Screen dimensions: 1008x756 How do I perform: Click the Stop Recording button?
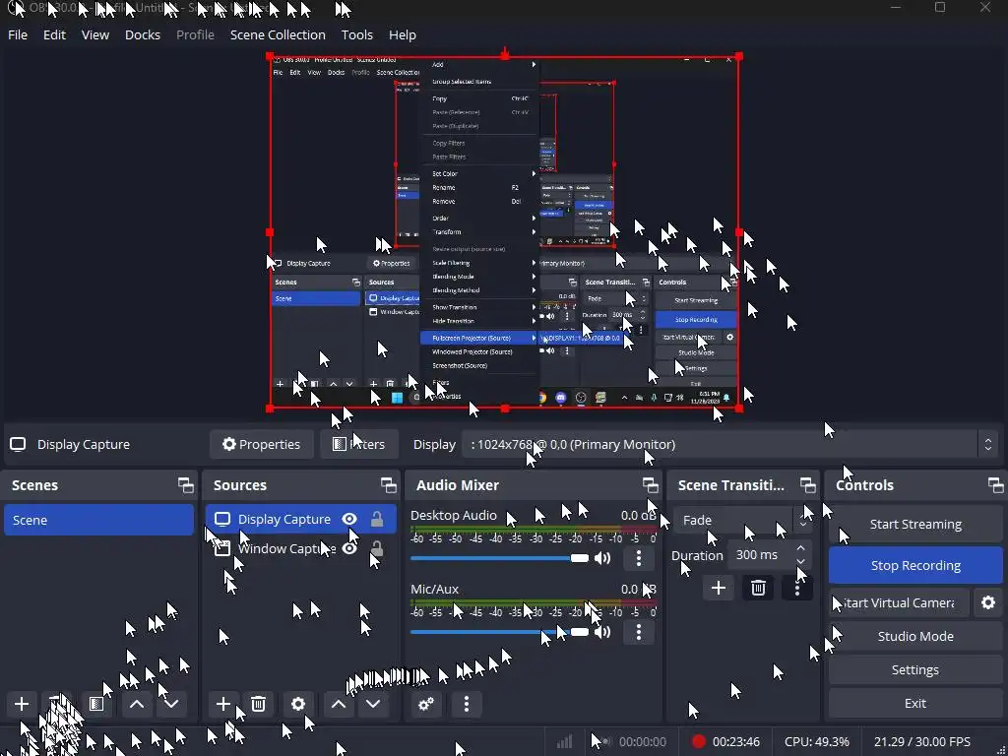click(x=915, y=565)
